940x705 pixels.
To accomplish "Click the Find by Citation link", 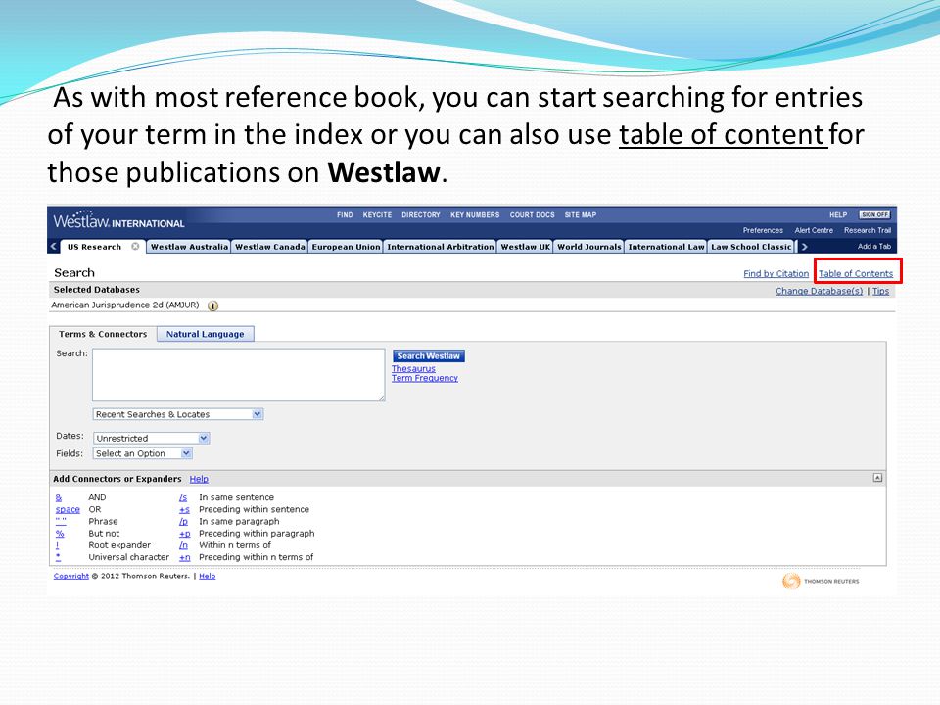I will point(775,274).
